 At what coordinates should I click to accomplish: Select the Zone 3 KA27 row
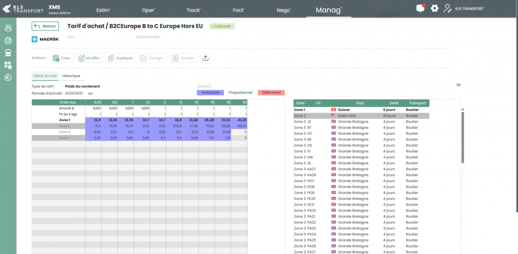[361, 169]
